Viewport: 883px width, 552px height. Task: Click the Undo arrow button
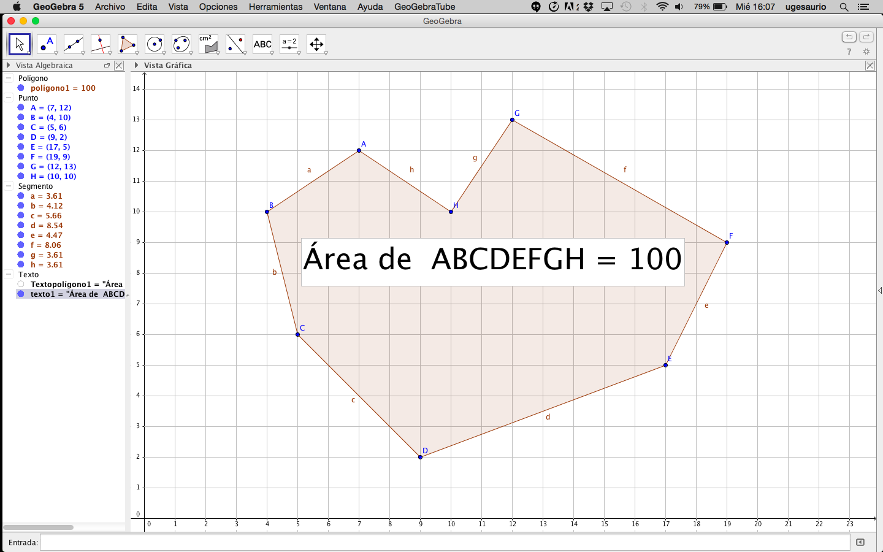click(x=849, y=37)
